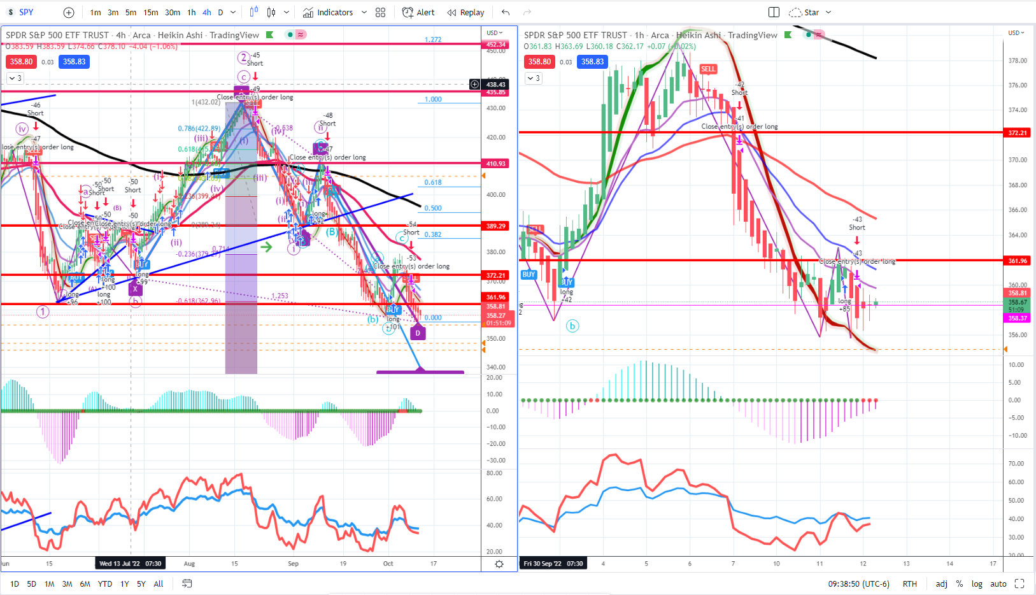Click the redo arrow
This screenshot has height=595, width=1036.
tap(527, 12)
